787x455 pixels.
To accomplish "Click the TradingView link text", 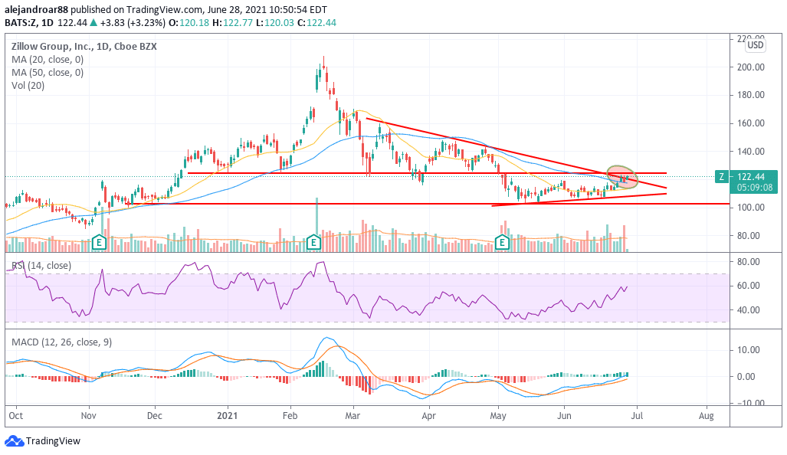I will (53, 441).
